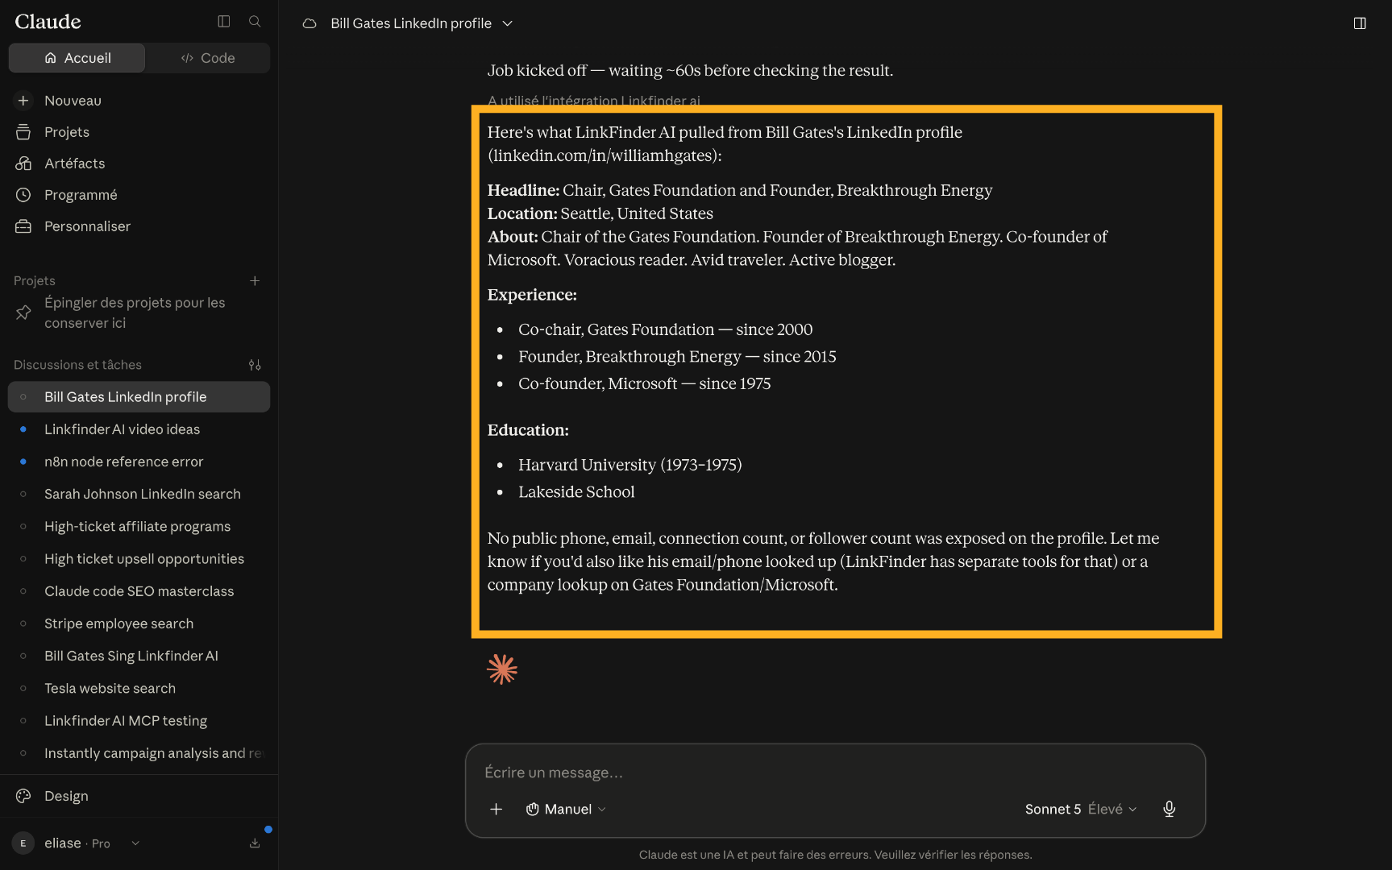Switch to the Code tab
The width and height of the screenshot is (1392, 870).
pos(208,58)
